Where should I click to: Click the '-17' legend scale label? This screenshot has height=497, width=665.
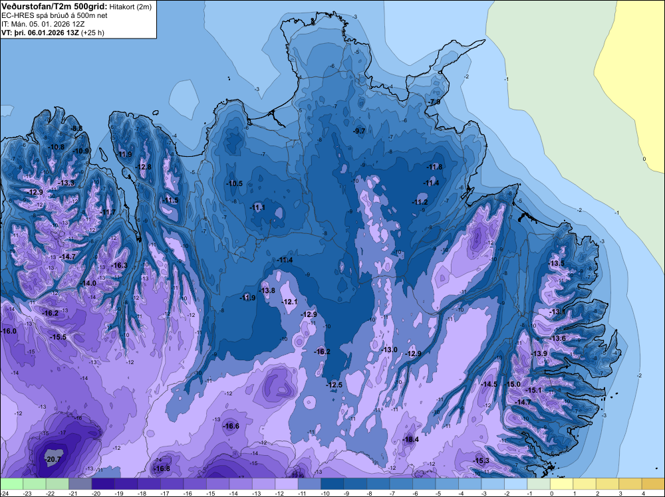pos(165,493)
